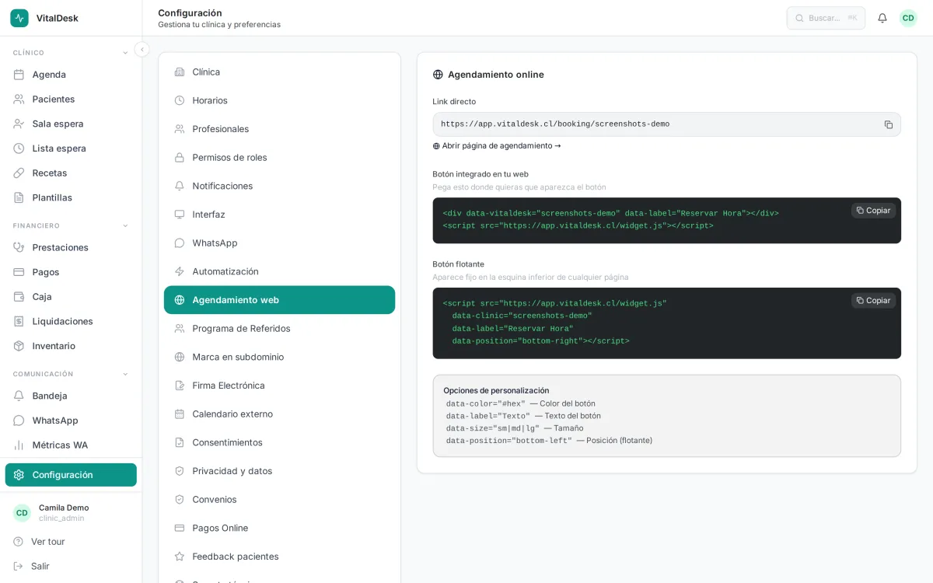Click the Prestaciones stethoscope icon
The width and height of the screenshot is (933, 583).
click(19, 247)
